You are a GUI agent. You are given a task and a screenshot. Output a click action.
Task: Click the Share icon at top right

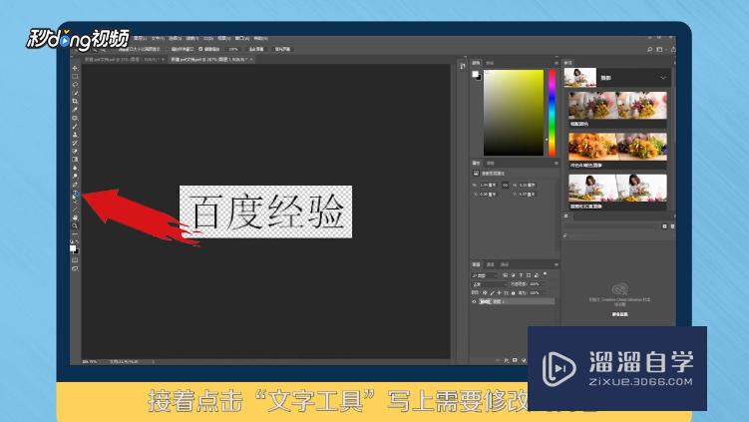[x=673, y=49]
